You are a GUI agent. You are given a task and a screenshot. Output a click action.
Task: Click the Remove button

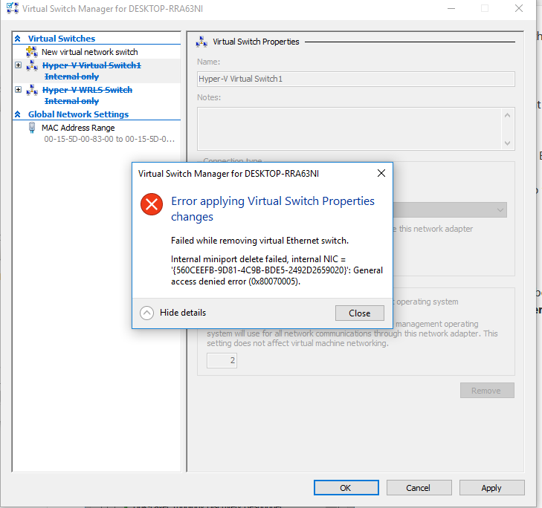[x=487, y=390]
